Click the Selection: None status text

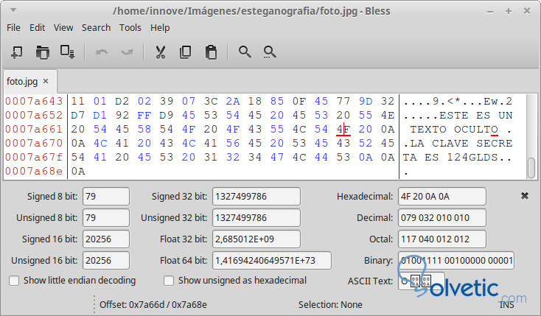pyautogui.click(x=330, y=305)
